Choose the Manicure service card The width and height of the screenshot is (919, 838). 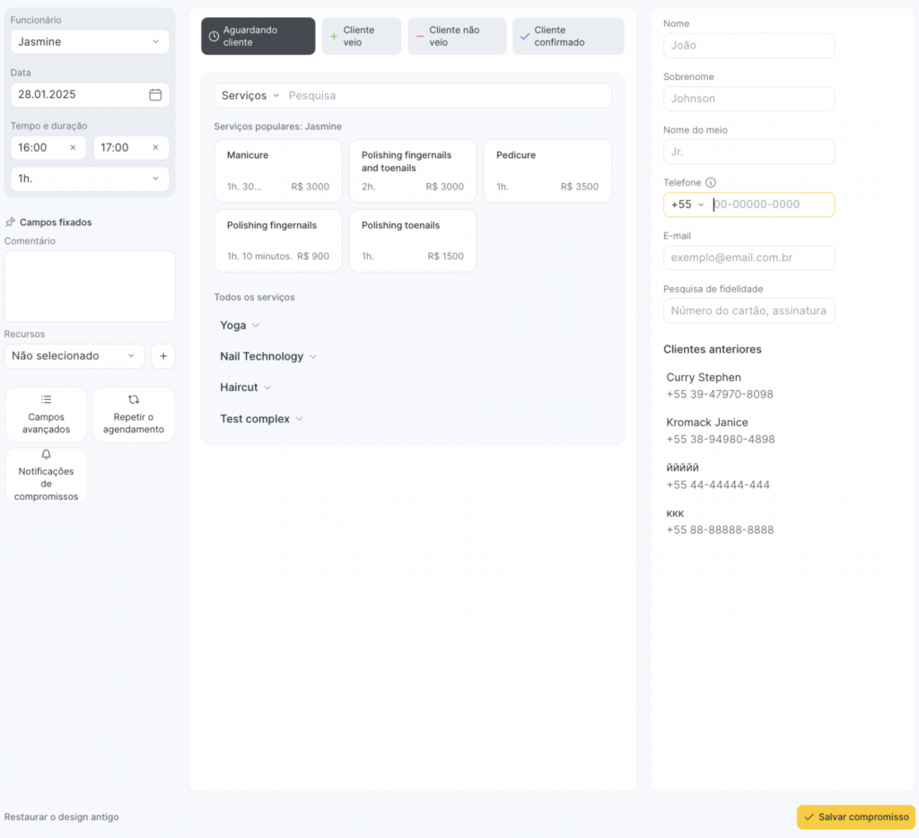pos(278,170)
